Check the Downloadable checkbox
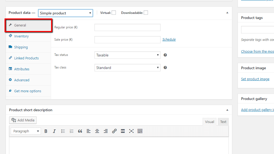Screen dimensions: 274x154 point(146,13)
